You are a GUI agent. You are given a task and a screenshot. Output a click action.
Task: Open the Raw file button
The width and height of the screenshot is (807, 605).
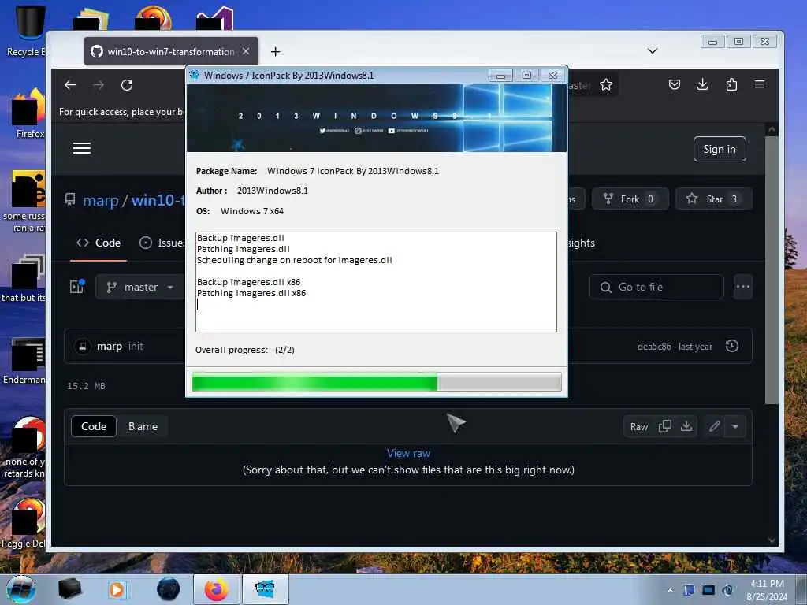(x=638, y=426)
